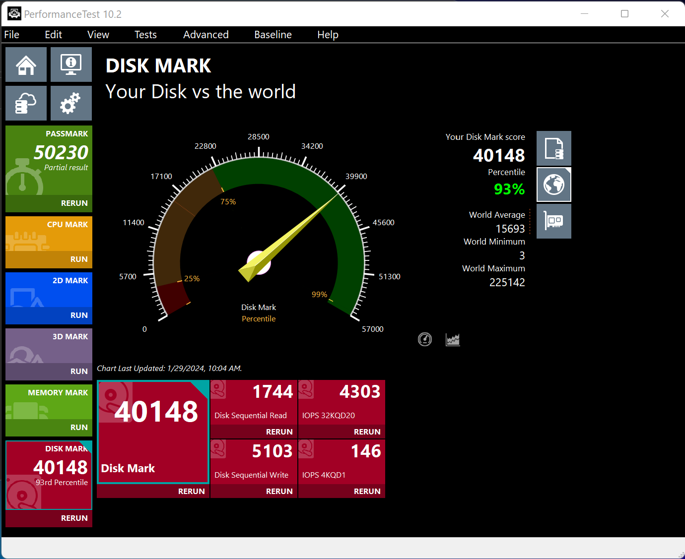The image size is (685, 559).
Task: Rerun the IOPS 4KQD1 test
Action: [367, 491]
